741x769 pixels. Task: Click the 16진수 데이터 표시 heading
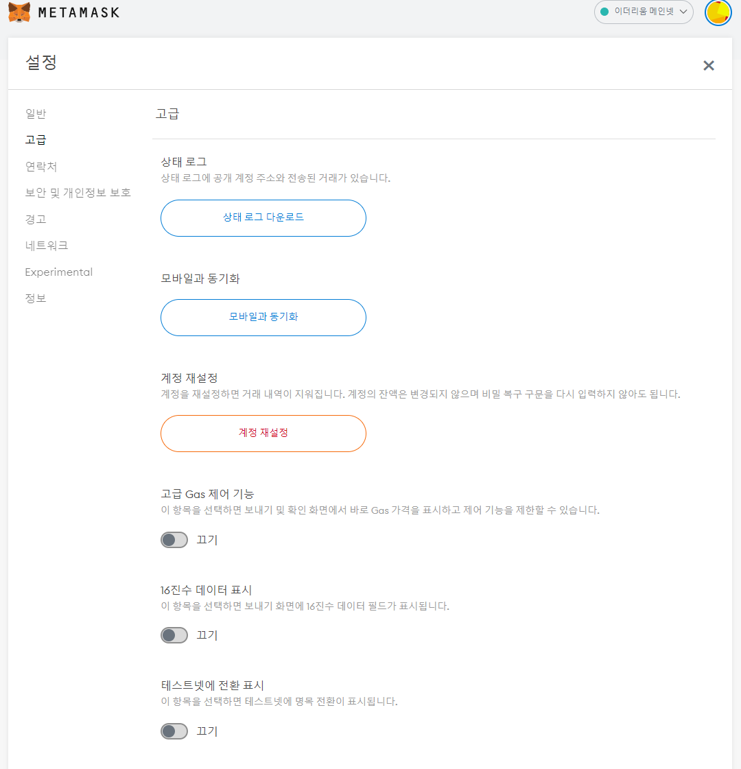[x=206, y=590]
